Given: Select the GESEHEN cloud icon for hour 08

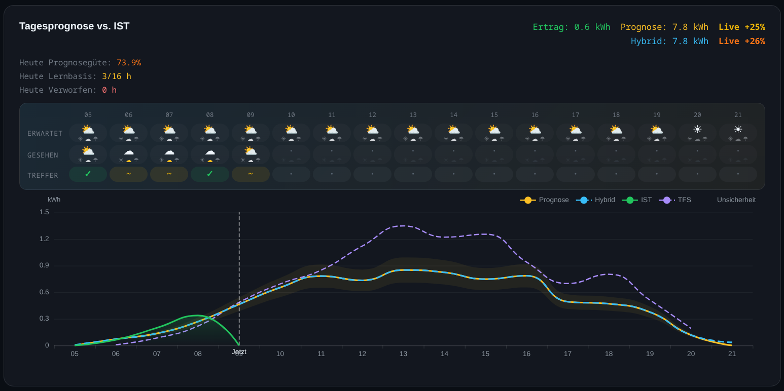Looking at the screenshot, I should (210, 151).
